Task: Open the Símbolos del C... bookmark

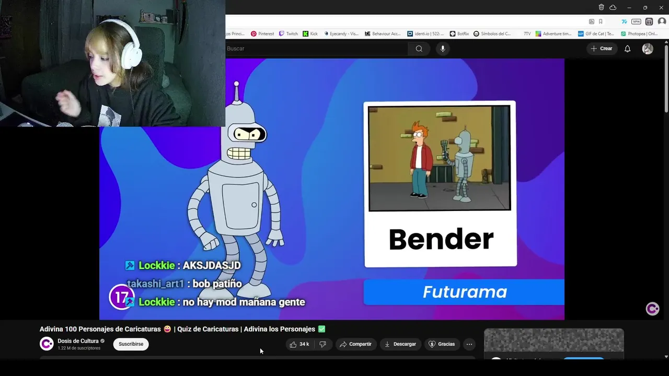Action: coord(492,33)
